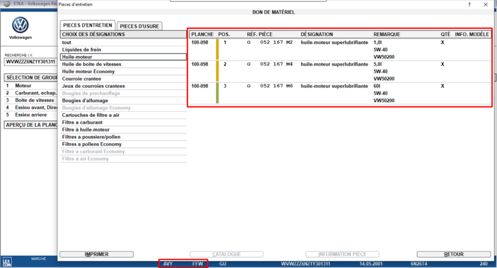Select 'Bougies d'allumage Economy' entry

pos(124,108)
